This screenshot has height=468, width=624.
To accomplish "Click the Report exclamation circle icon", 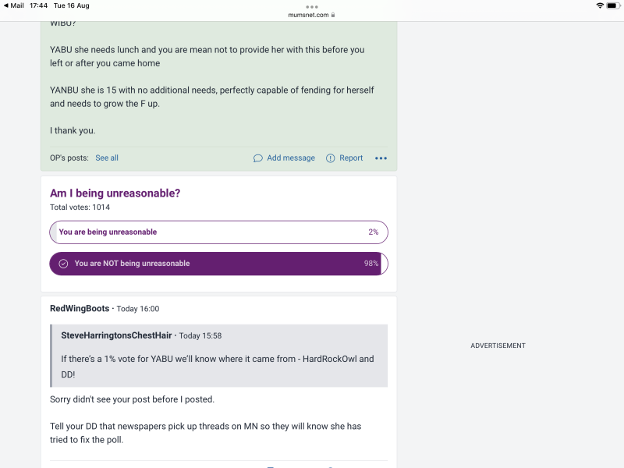I will point(330,158).
